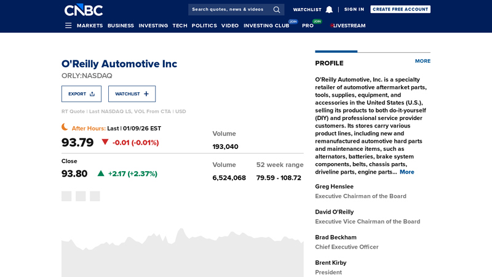Viewport: 492px width, 277px height.
Task: Add ORLY to Watchlist button
Action: (x=132, y=94)
